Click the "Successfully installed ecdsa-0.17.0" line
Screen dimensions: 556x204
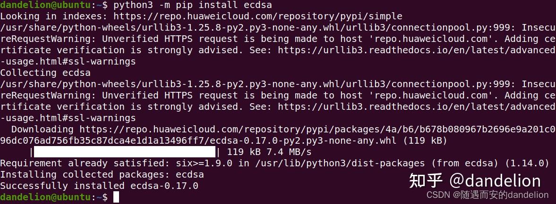(x=99, y=186)
